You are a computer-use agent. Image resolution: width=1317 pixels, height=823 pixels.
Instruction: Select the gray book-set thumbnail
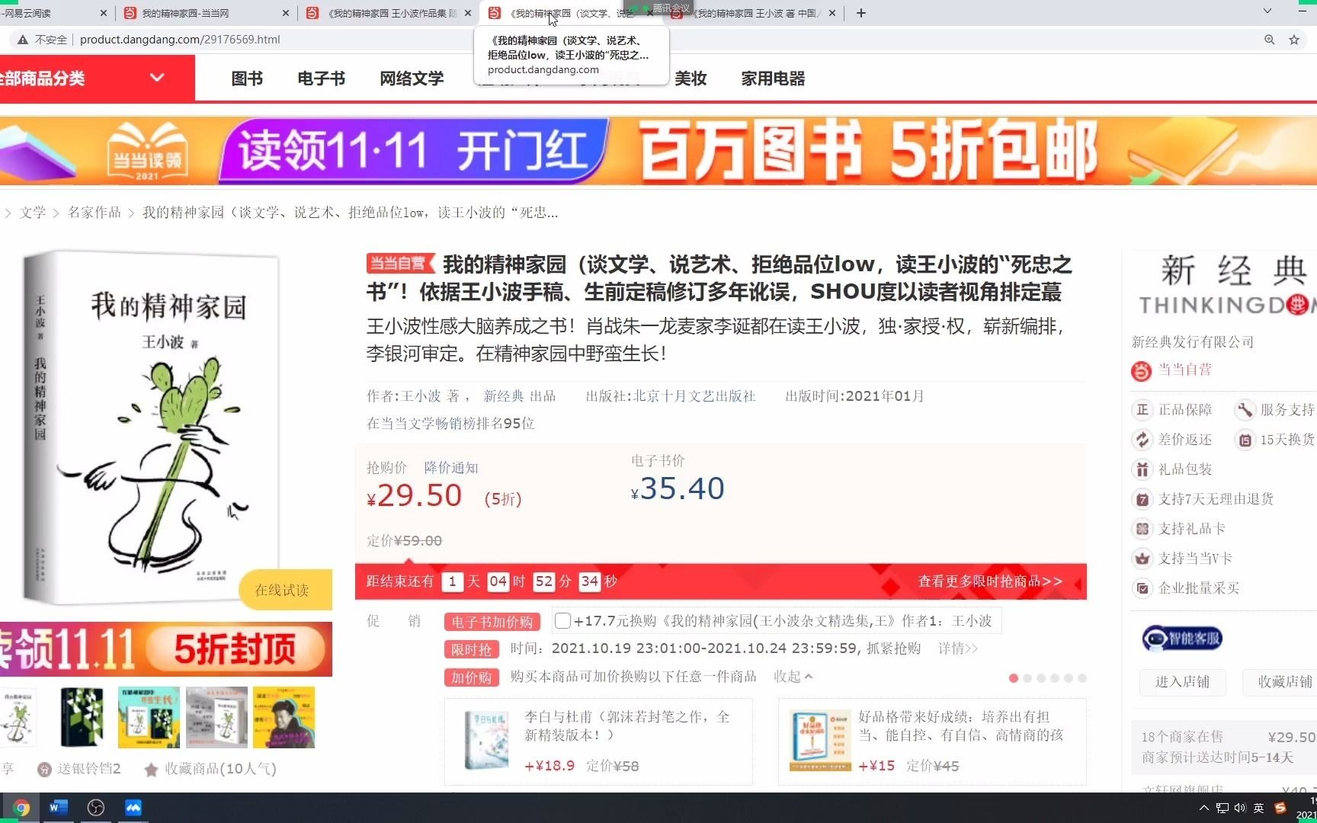pyautogui.click(x=216, y=717)
